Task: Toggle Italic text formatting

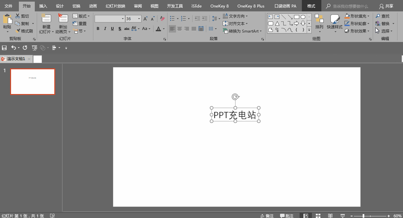Action: coord(105,29)
